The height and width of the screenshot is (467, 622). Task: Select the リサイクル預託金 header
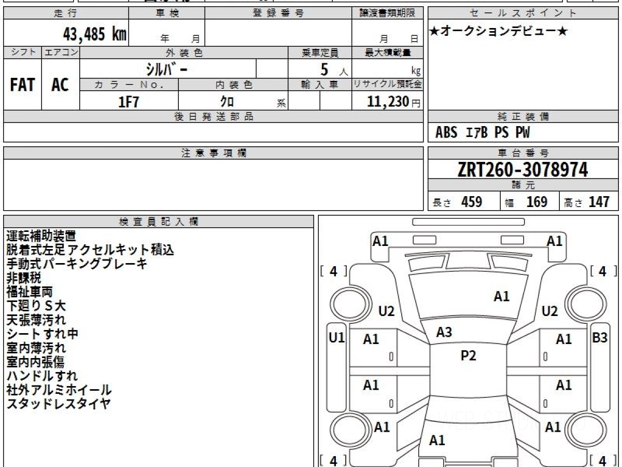tap(388, 85)
